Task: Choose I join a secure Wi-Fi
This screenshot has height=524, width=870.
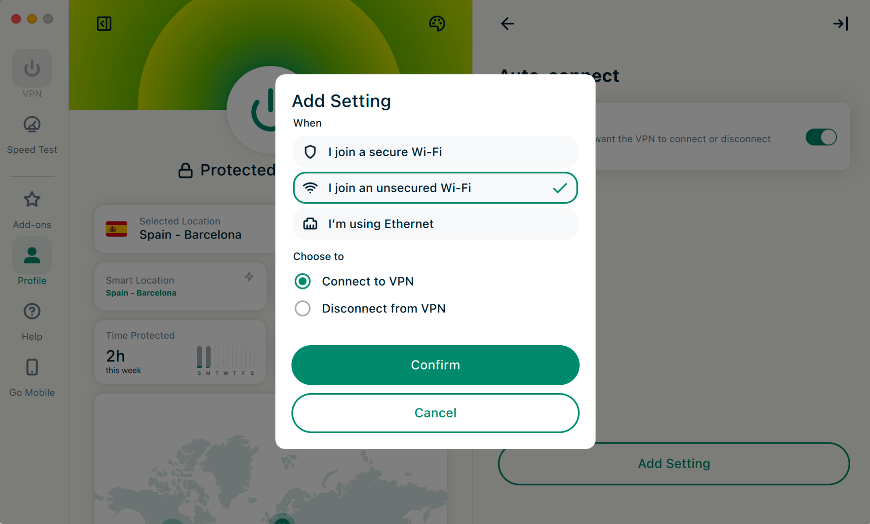Action: tap(435, 152)
